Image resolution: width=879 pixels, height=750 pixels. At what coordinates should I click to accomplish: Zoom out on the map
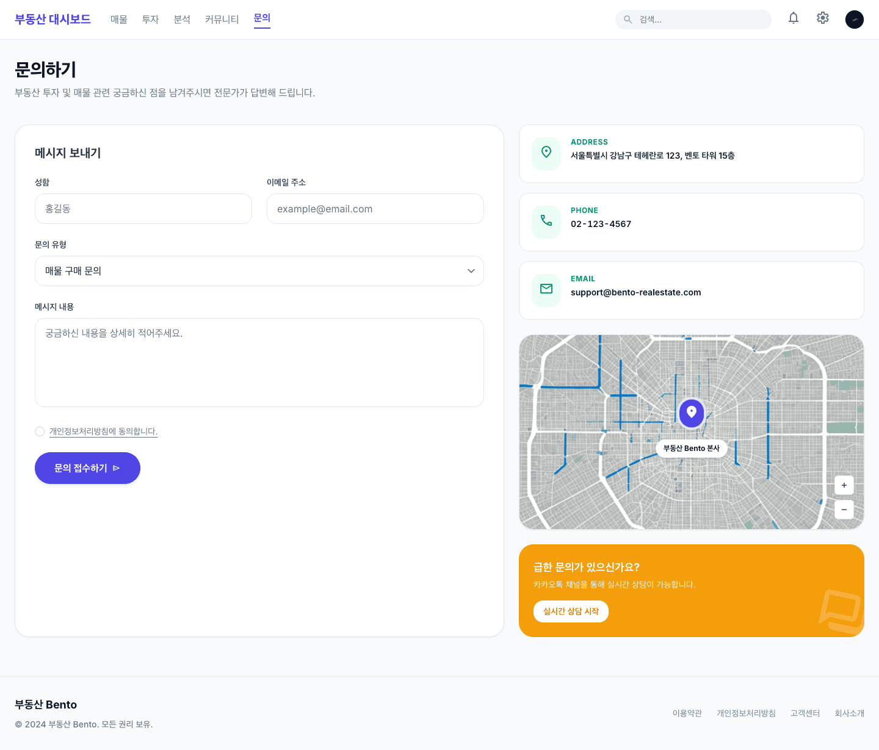click(844, 510)
